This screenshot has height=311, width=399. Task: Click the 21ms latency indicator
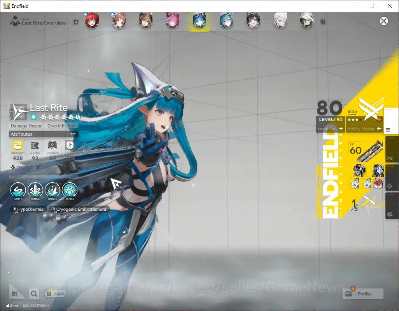(x=12, y=306)
